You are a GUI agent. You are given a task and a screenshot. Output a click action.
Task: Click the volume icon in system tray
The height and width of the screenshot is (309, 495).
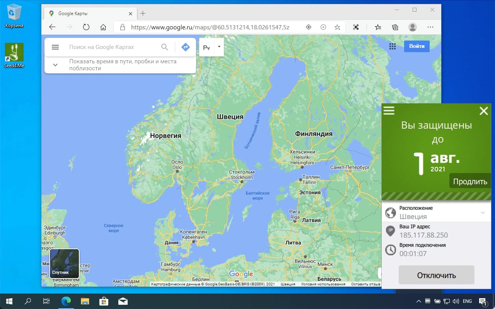click(x=456, y=301)
